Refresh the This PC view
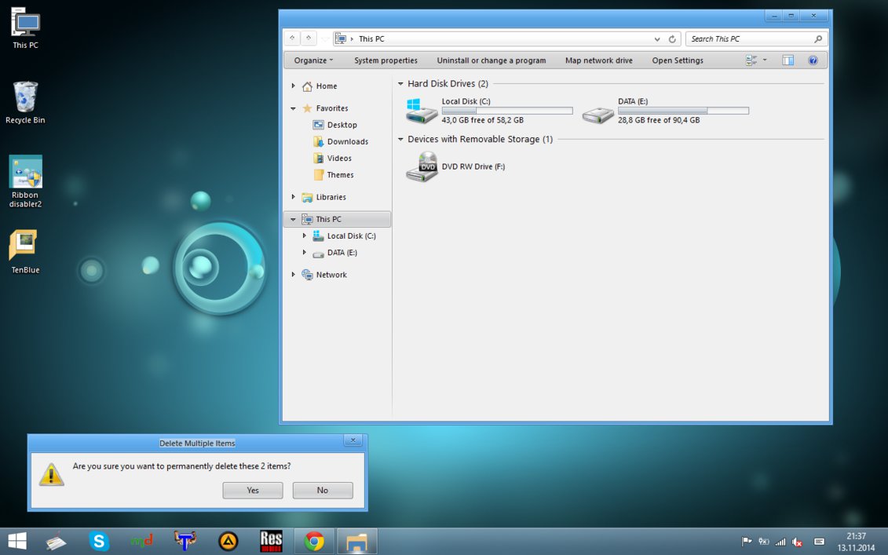888x555 pixels. click(x=672, y=39)
